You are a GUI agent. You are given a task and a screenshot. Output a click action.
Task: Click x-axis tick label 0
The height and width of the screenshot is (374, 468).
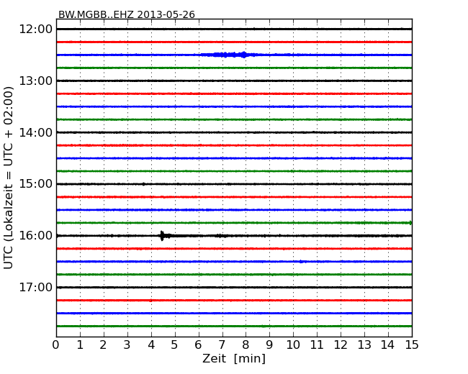click(x=56, y=345)
